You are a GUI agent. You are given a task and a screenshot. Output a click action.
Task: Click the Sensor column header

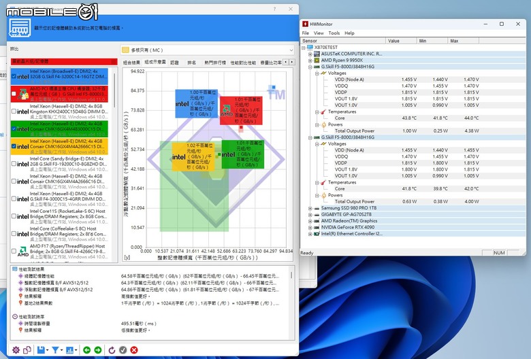(343, 41)
